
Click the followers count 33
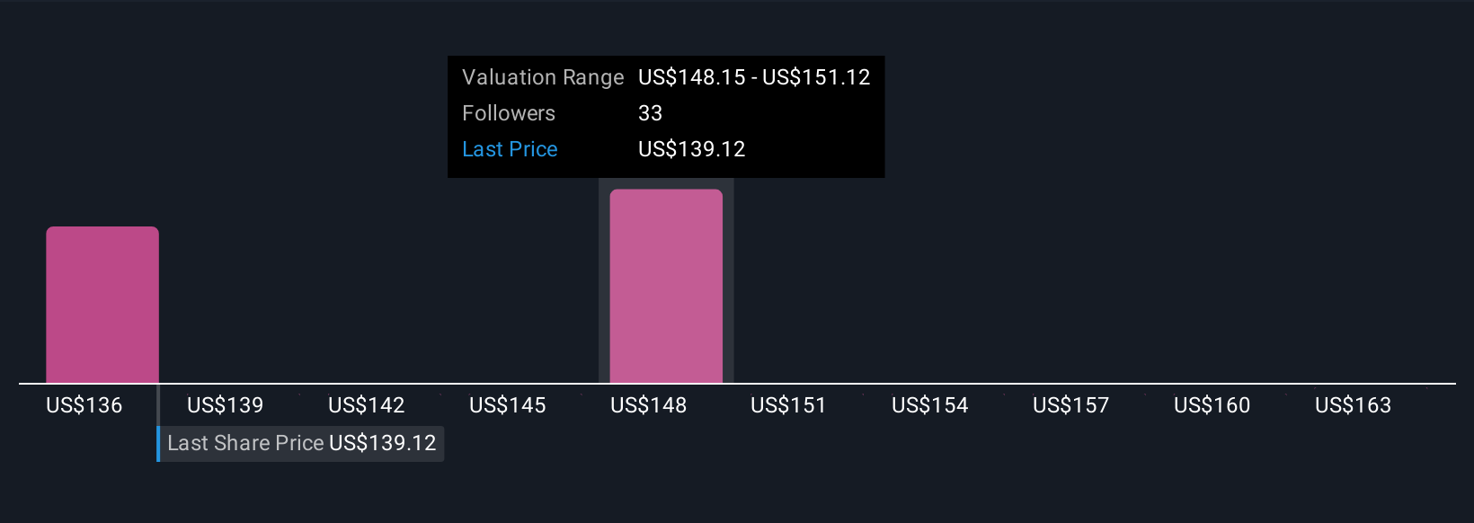tap(650, 113)
